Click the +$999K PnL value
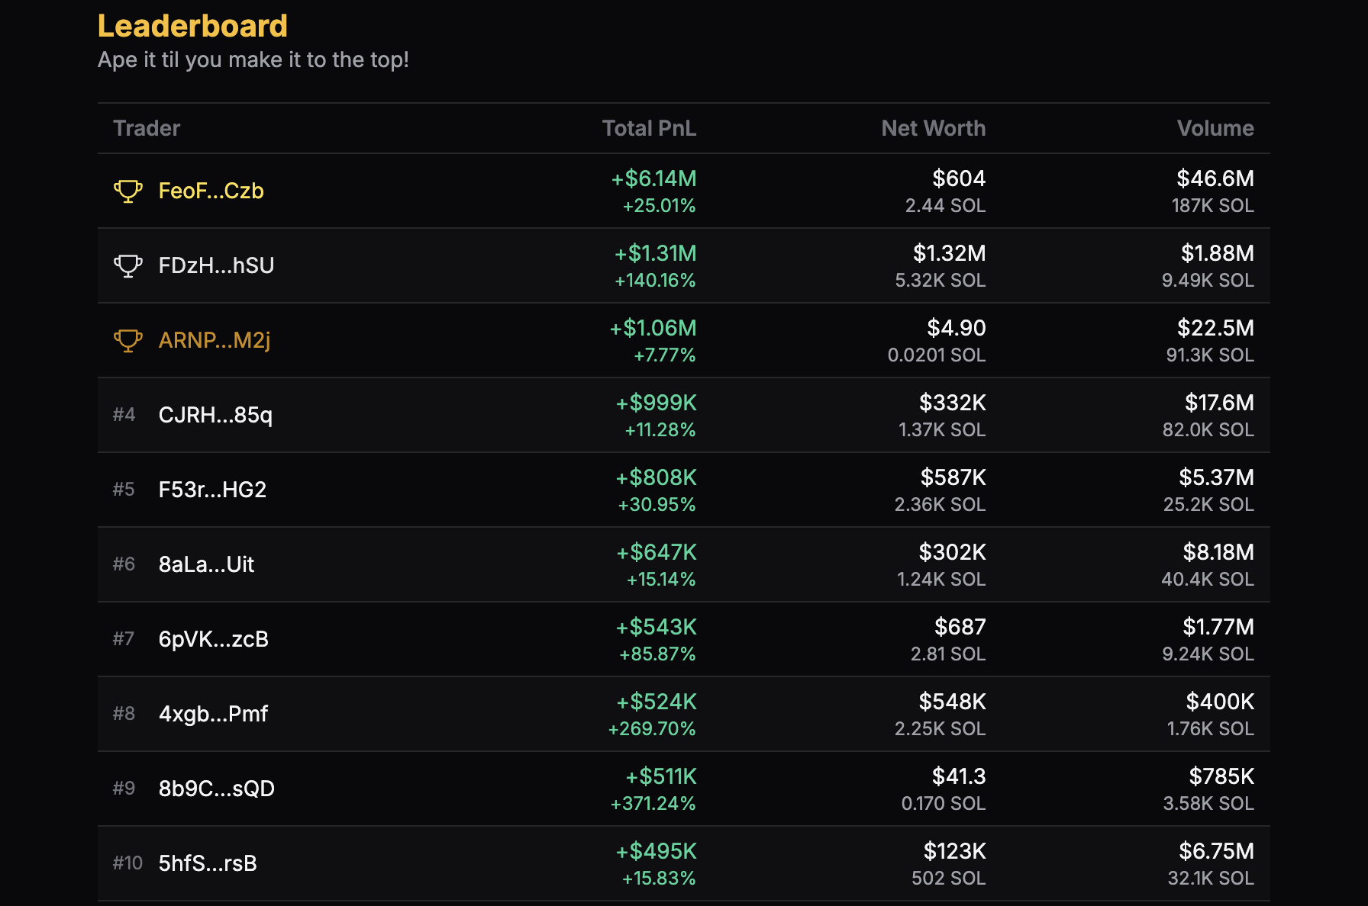This screenshot has width=1368, height=906. pyautogui.click(x=657, y=403)
